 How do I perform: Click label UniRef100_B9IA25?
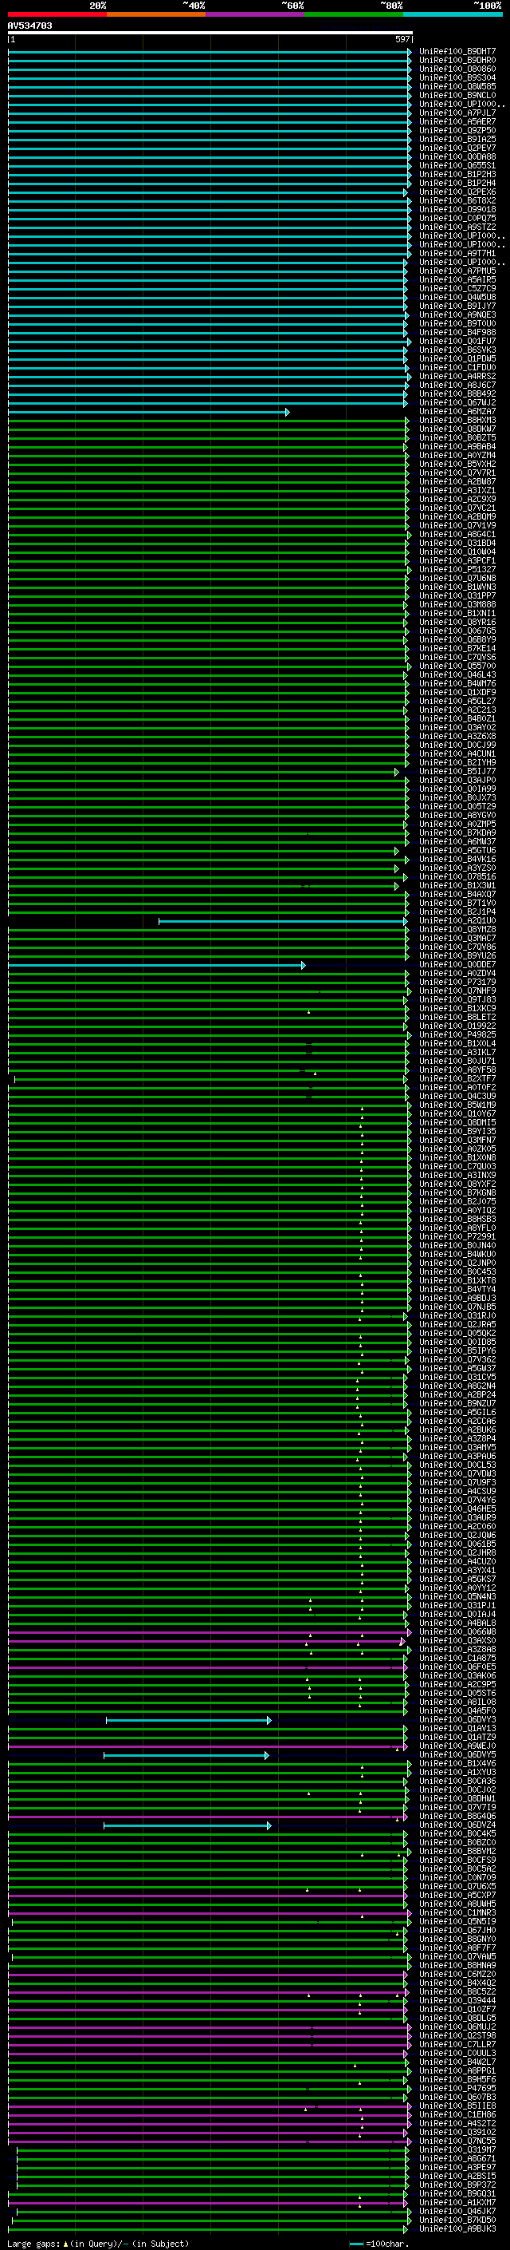click(457, 139)
